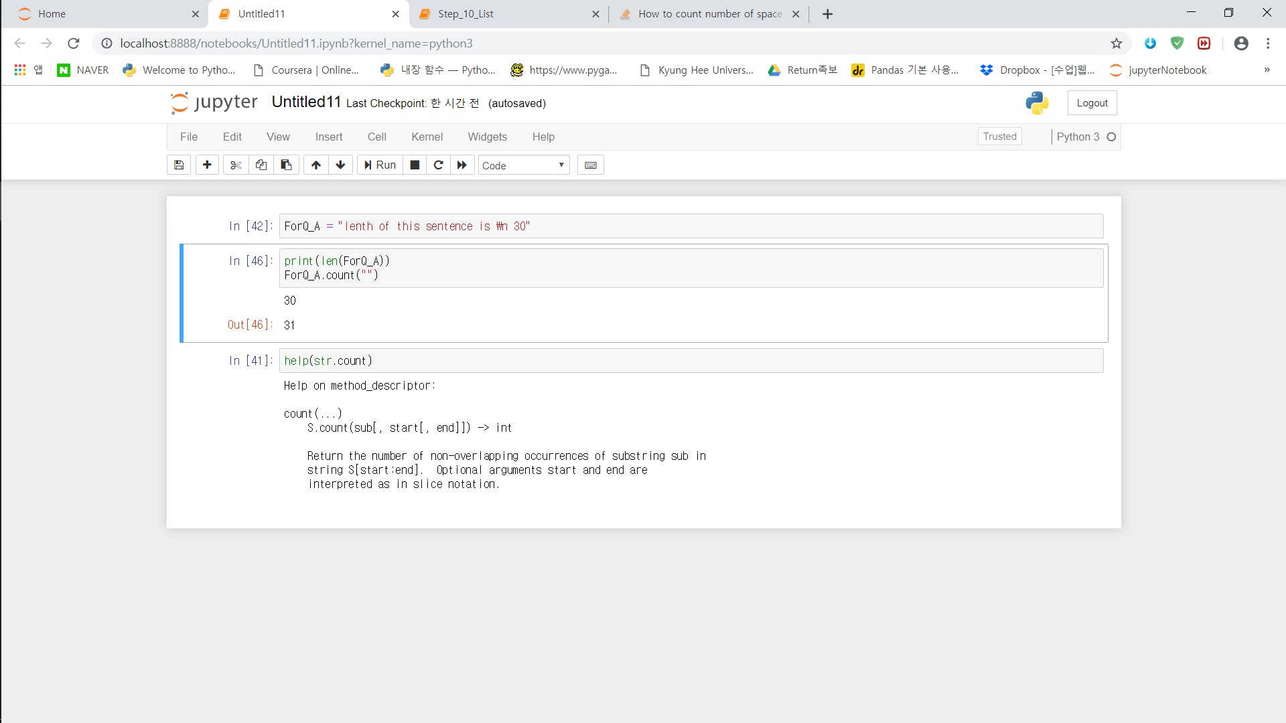This screenshot has width=1286, height=723.
Task: Open the Coursera bookmark
Action: click(306, 70)
